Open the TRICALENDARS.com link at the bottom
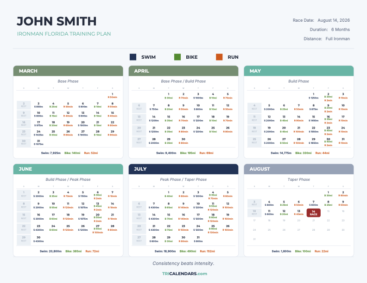This screenshot has height=283, width=367. coord(184,274)
